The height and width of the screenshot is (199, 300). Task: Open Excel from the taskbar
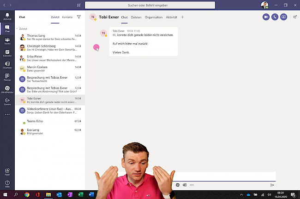(81, 194)
